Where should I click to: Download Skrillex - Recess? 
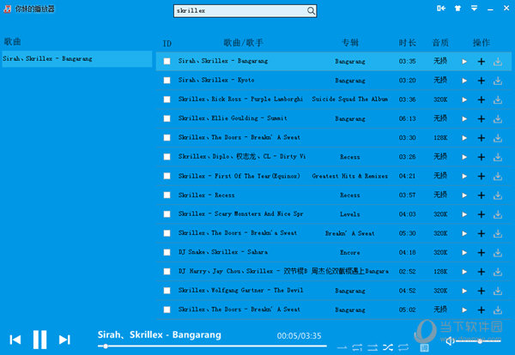pyautogui.click(x=498, y=196)
